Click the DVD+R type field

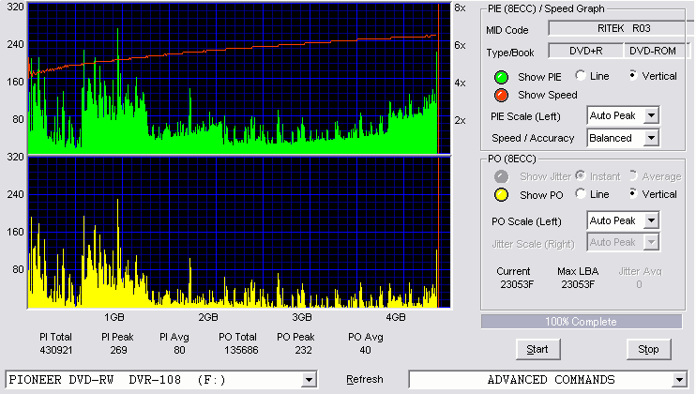pos(586,51)
